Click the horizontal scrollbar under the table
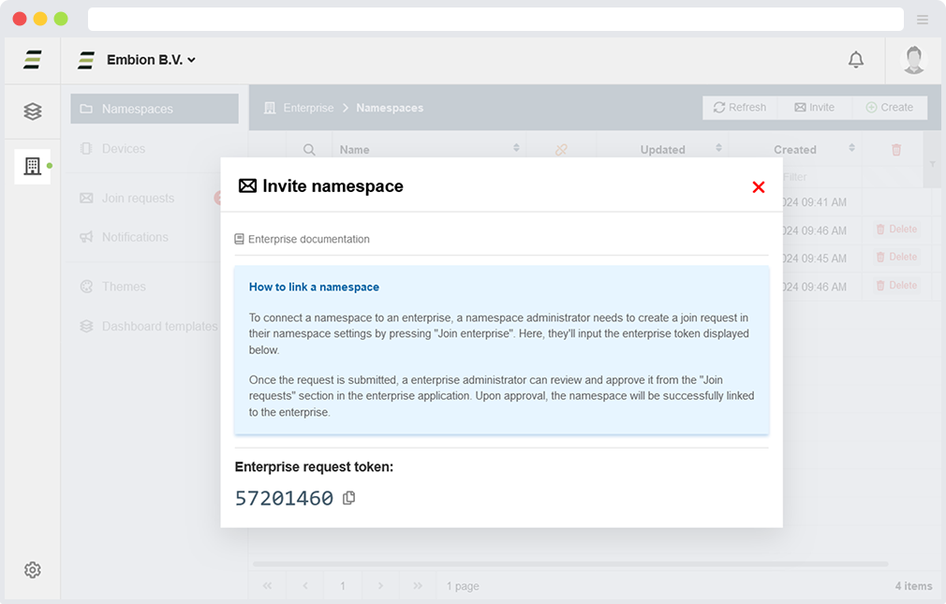The width and height of the screenshot is (946, 604). 569,564
